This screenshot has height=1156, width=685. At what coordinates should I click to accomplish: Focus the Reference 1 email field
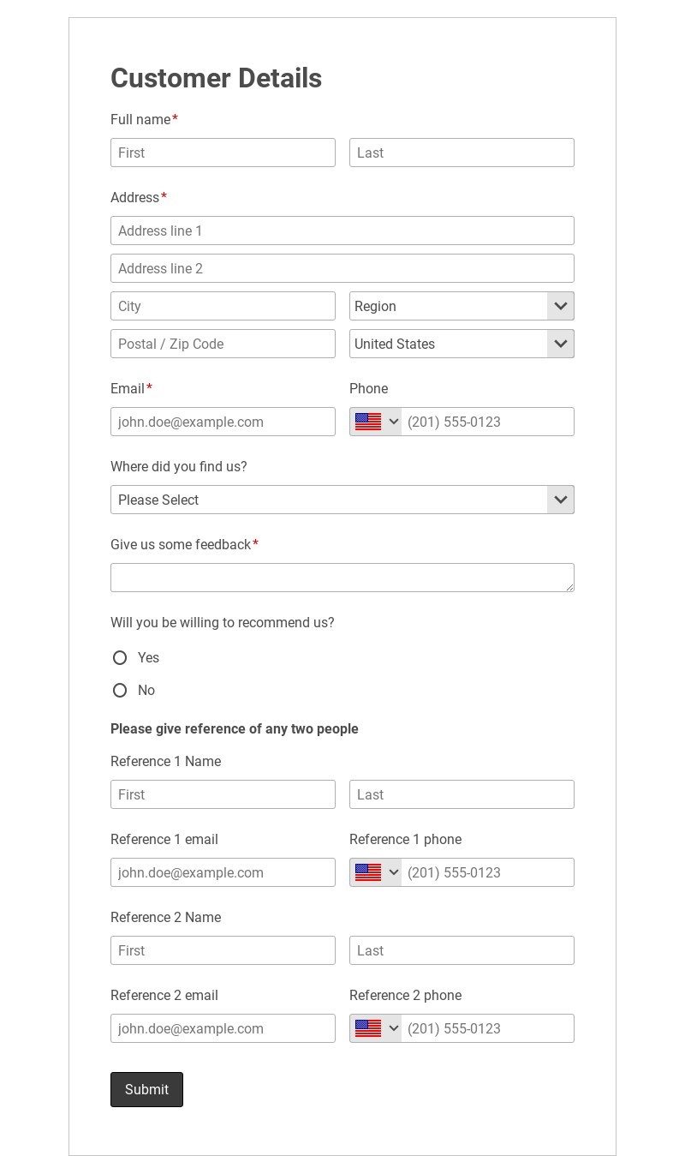[x=223, y=872]
